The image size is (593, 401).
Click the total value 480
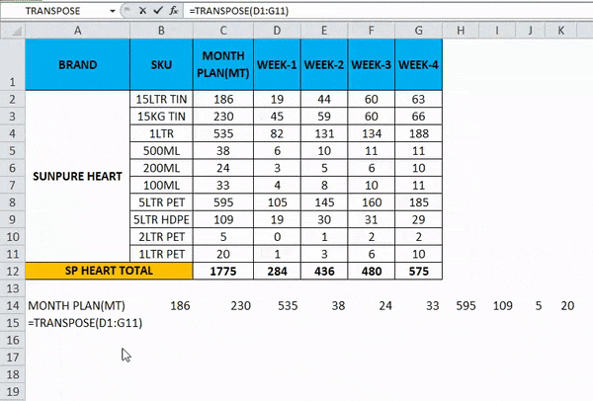pyautogui.click(x=371, y=271)
